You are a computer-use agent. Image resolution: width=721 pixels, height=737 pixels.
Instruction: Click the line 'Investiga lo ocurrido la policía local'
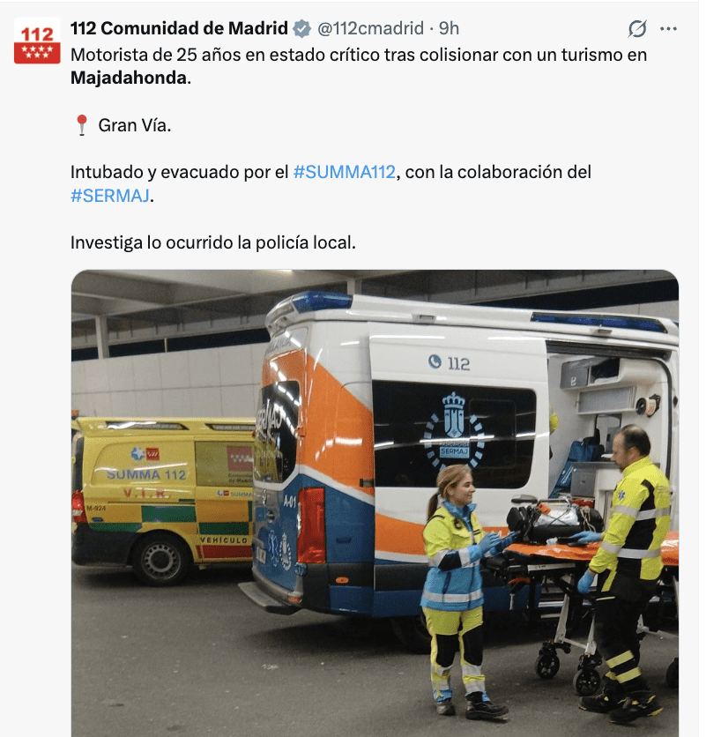click(213, 242)
